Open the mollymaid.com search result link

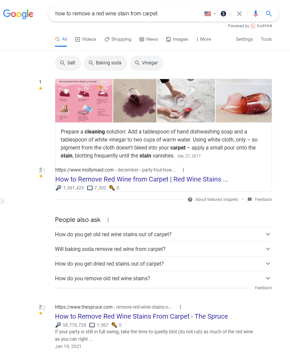(142, 179)
